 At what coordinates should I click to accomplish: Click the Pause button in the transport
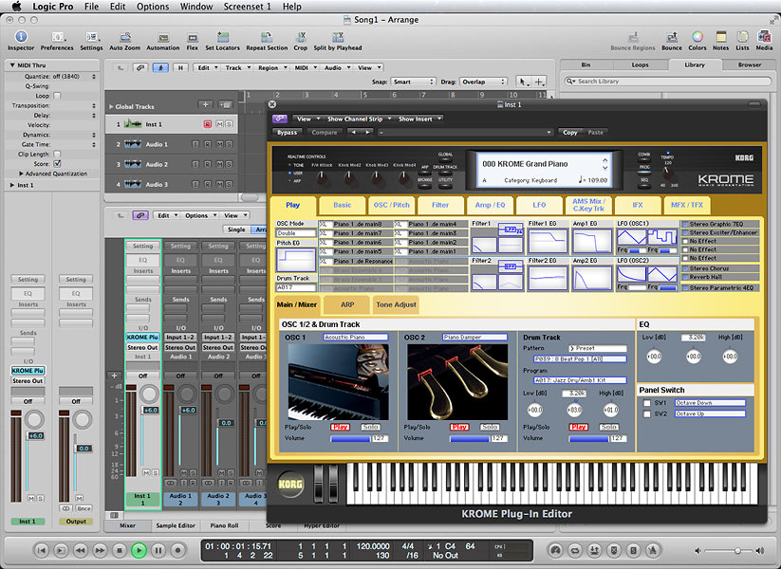coord(158,550)
